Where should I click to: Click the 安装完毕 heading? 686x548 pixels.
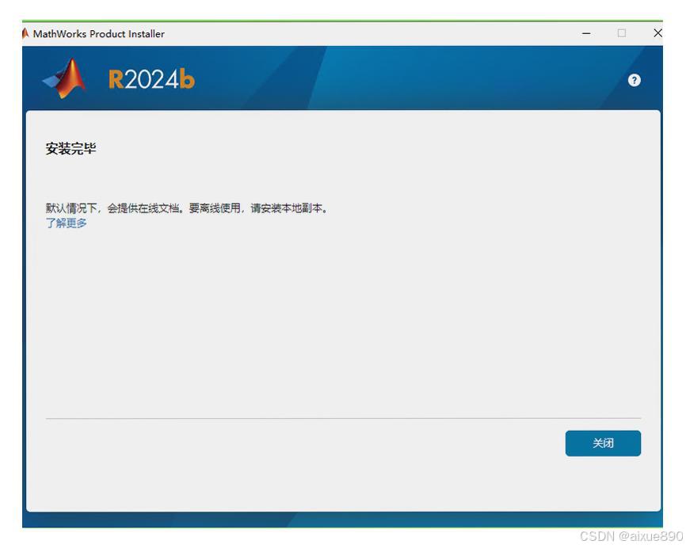pyautogui.click(x=71, y=149)
